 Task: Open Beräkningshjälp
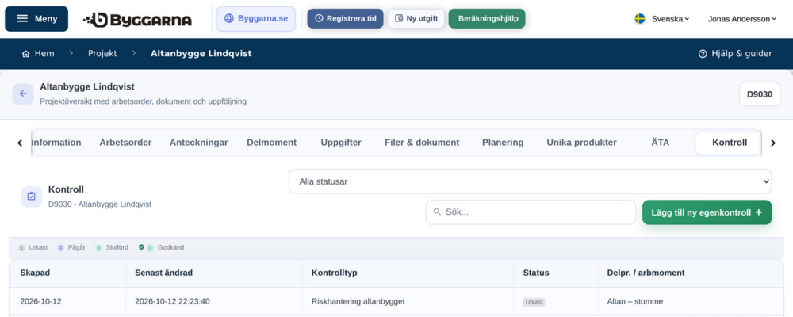(487, 19)
